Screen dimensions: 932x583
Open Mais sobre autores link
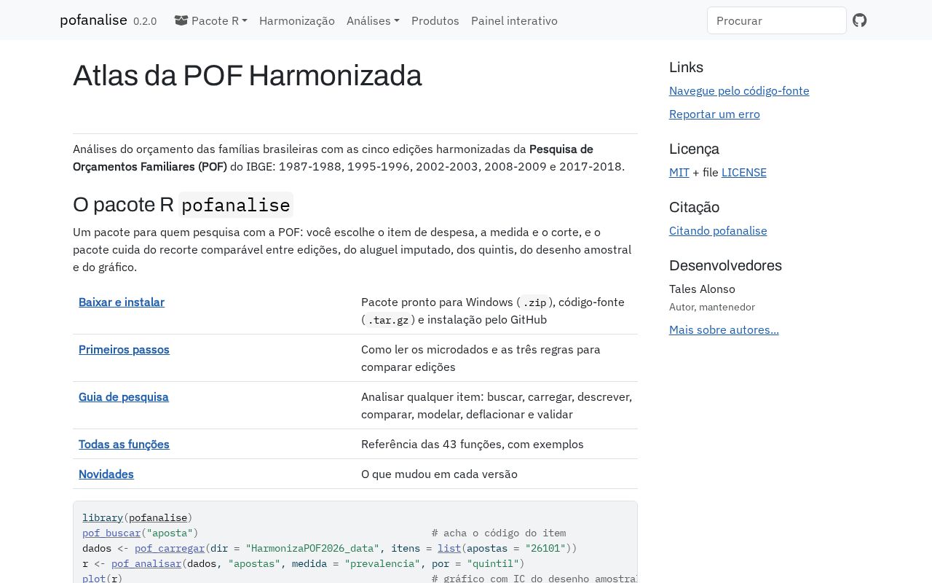point(724,329)
